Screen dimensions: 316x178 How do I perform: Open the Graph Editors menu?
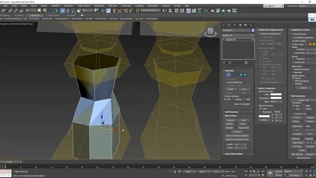coord(84,6)
